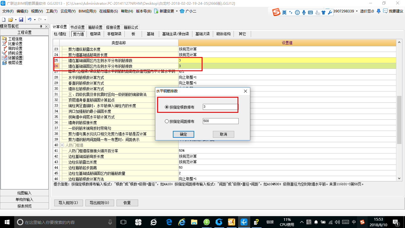The image size is (405, 228).
Task: Click the Save floppy disk icon
Action: (x=21, y=20)
